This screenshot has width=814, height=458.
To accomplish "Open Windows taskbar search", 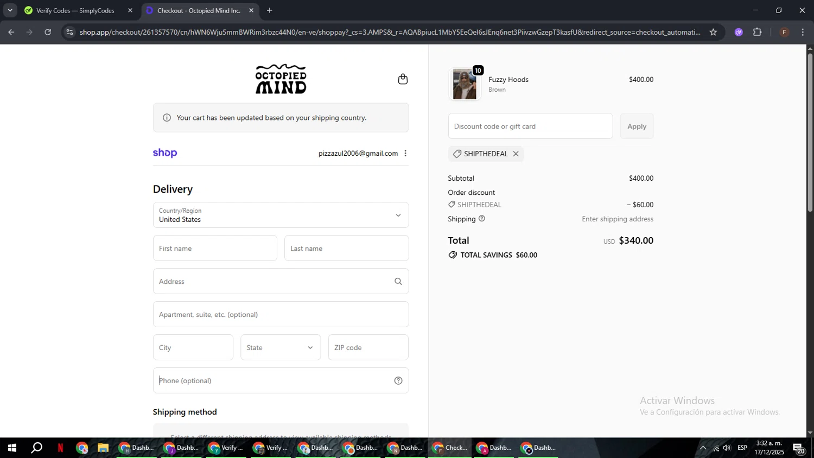I will point(36,448).
